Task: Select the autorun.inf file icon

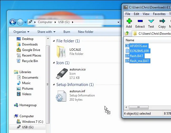Action: click(61, 96)
